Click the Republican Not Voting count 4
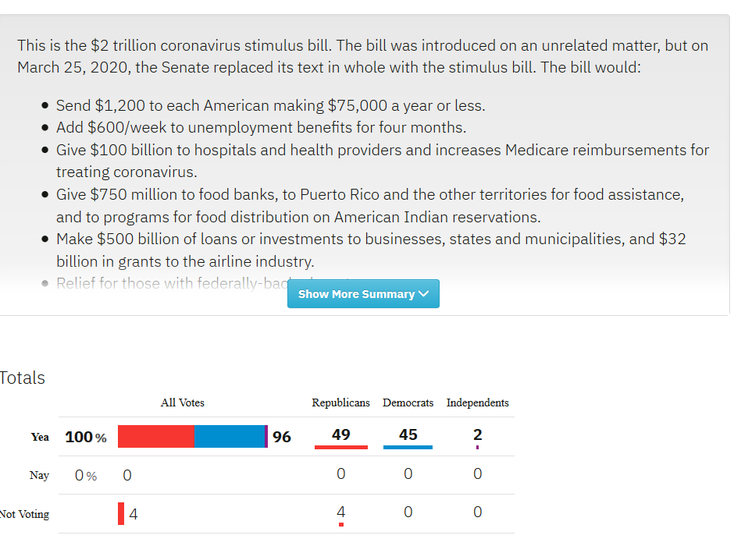This screenshot has height=539, width=734. (x=340, y=512)
